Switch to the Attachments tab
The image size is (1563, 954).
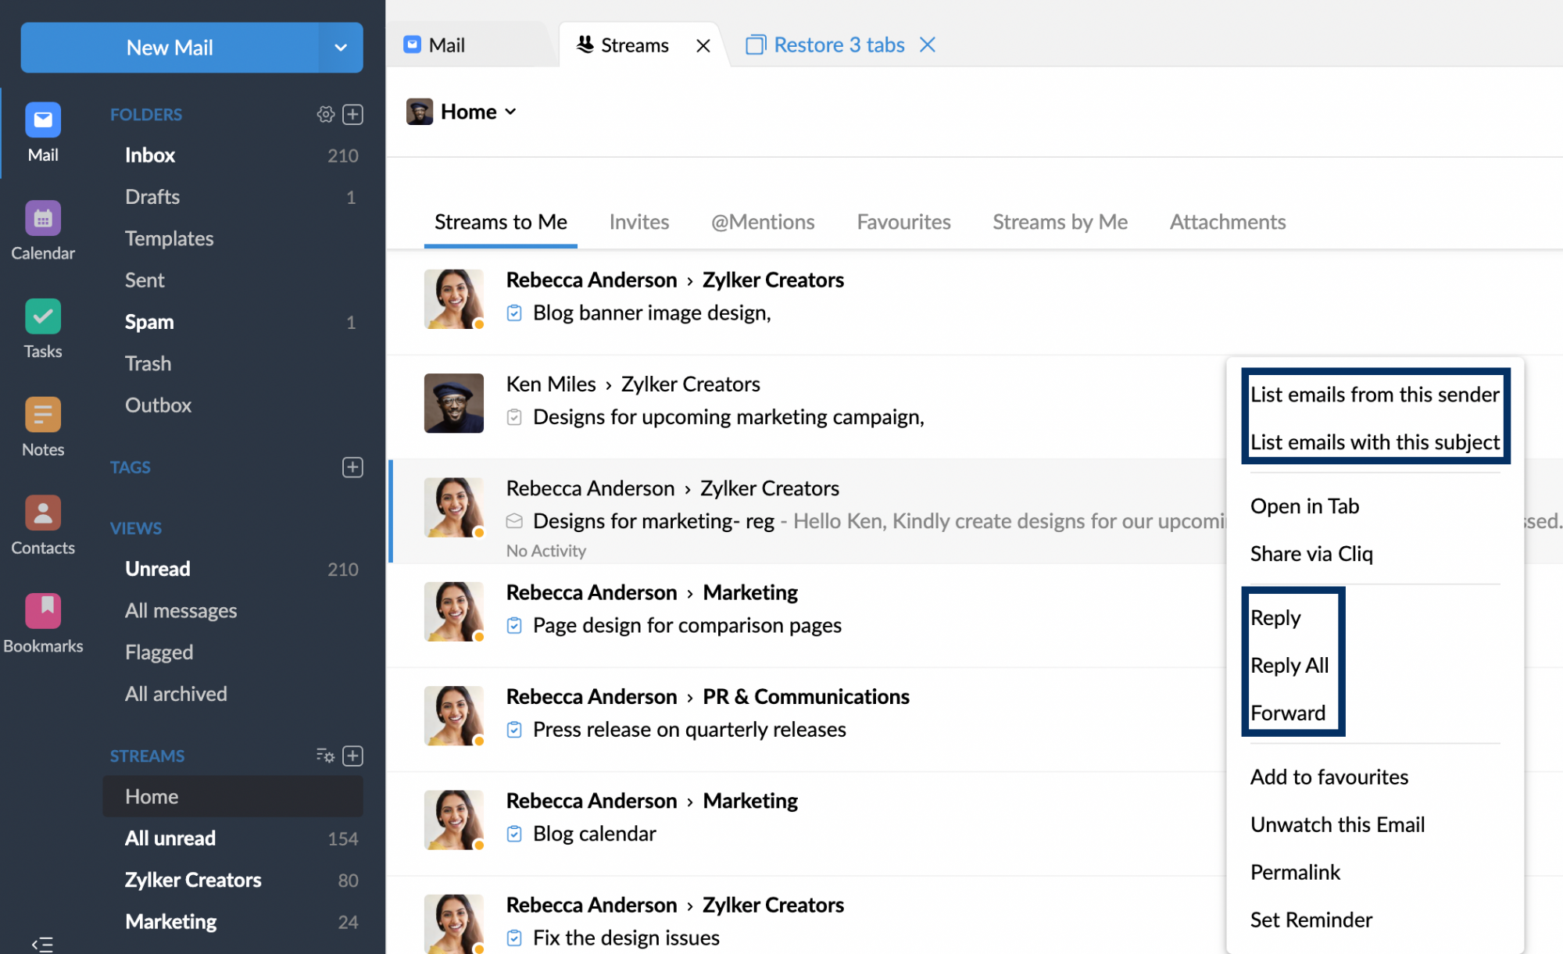[1227, 222]
